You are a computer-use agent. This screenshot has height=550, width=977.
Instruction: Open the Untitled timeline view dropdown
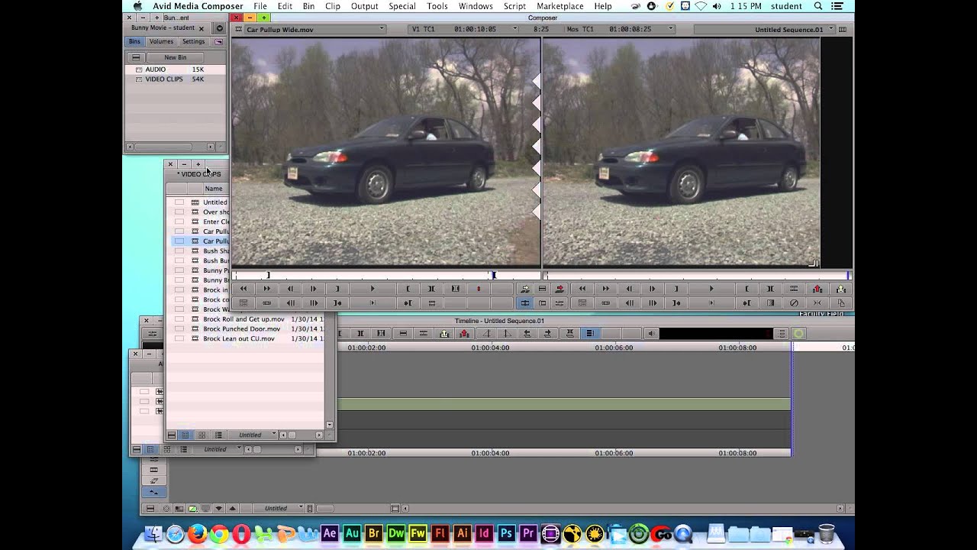279,509
